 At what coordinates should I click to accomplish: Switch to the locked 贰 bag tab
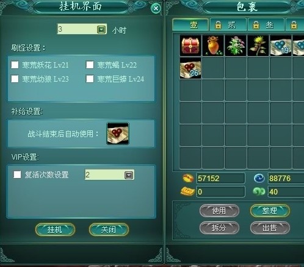click(228, 24)
